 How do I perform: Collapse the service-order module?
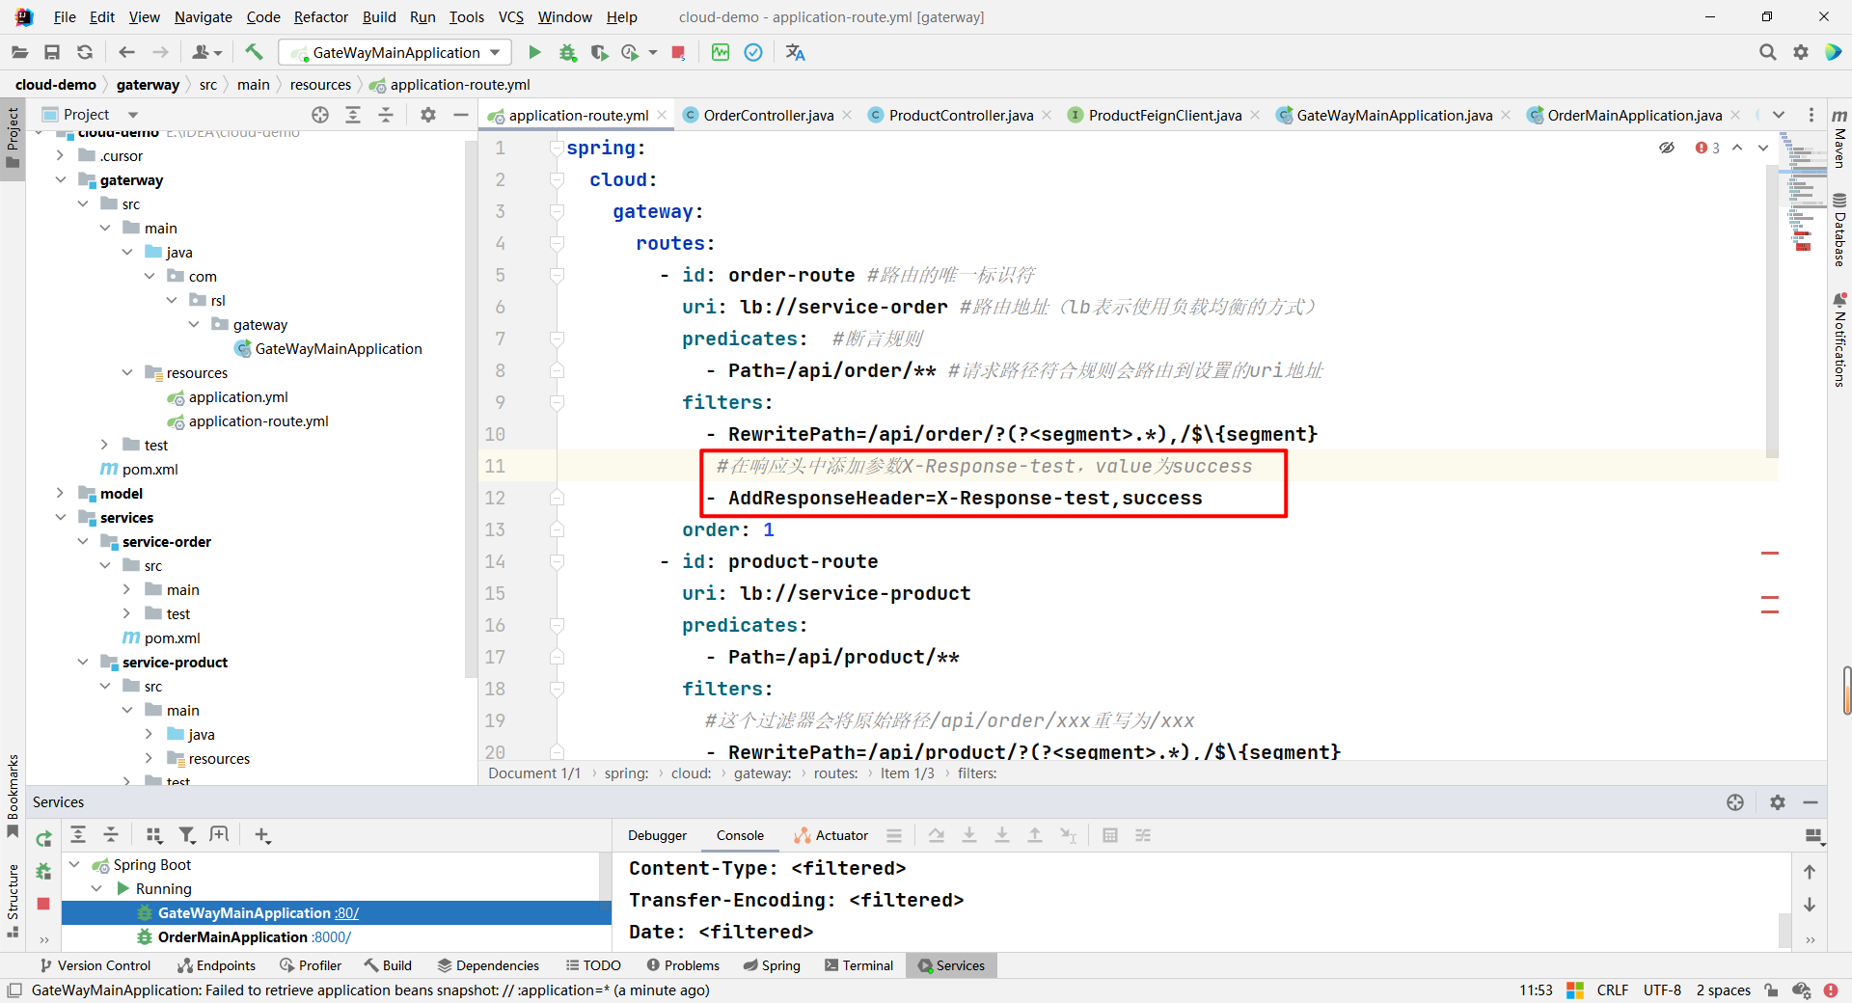83,542
